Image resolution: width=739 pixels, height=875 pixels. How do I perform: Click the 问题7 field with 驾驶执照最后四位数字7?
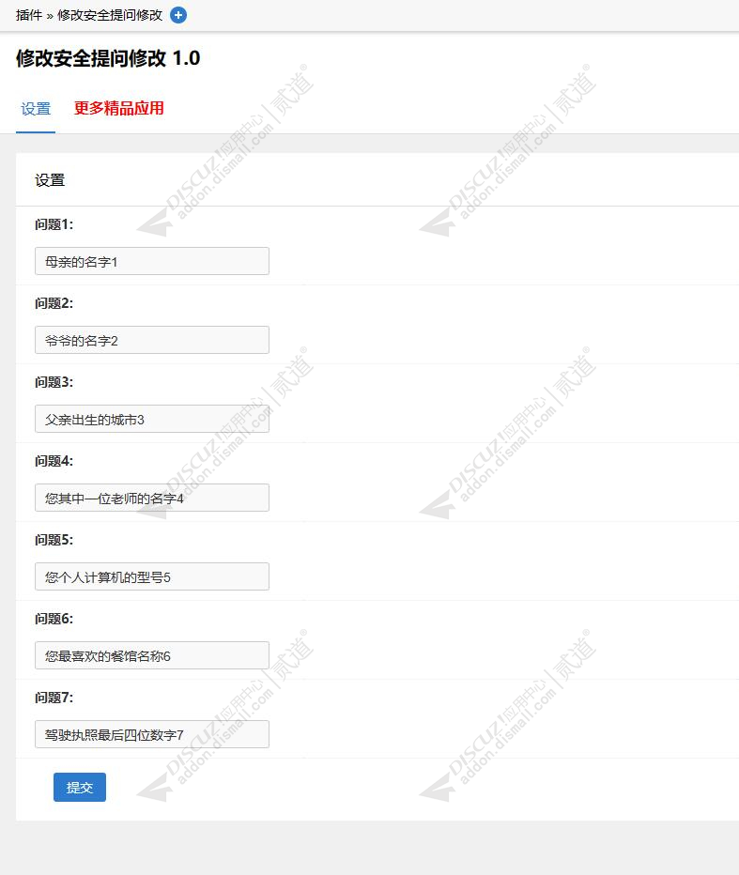point(152,734)
